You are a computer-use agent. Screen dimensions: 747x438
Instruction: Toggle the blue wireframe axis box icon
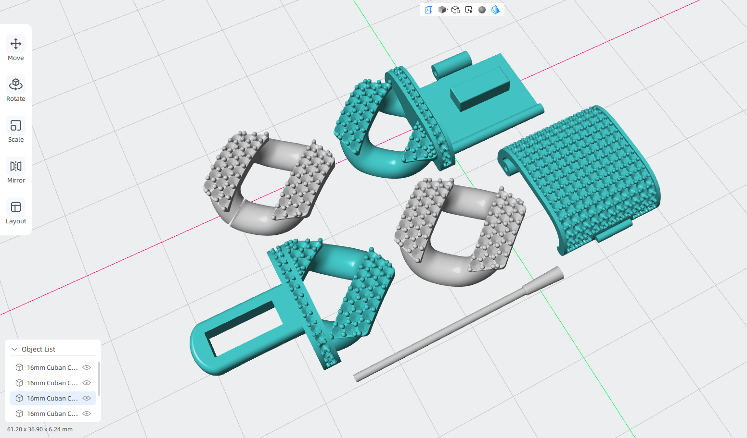point(428,10)
